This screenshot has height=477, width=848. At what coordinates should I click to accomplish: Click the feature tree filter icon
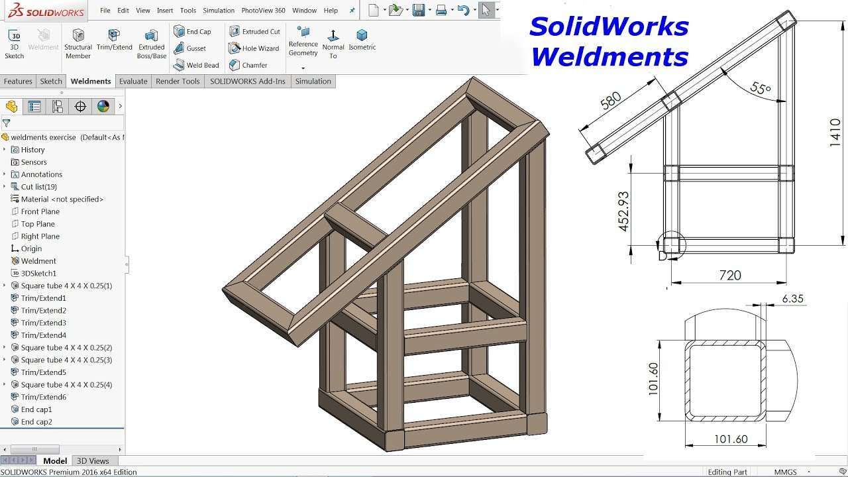click(6, 123)
